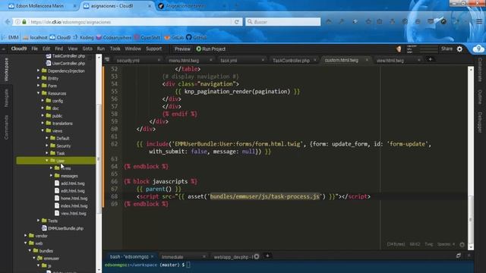The width and height of the screenshot is (486, 273).
Task: Open the Edit menu
Action: [x=46, y=49]
